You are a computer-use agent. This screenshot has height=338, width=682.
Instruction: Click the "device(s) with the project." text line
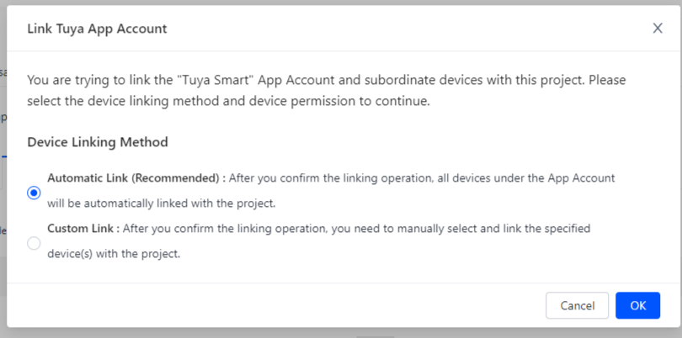[x=114, y=254]
